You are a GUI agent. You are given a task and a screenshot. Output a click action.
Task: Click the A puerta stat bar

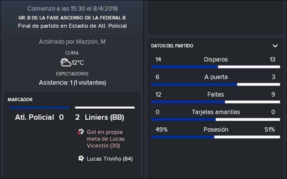point(216,84)
